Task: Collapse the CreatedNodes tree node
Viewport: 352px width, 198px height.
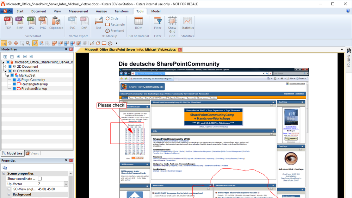Action: tap(5, 71)
